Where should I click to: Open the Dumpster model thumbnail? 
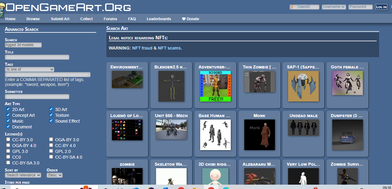pos(348,135)
